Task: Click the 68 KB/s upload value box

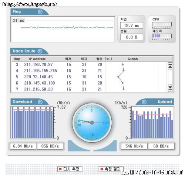Action: pos(161,146)
